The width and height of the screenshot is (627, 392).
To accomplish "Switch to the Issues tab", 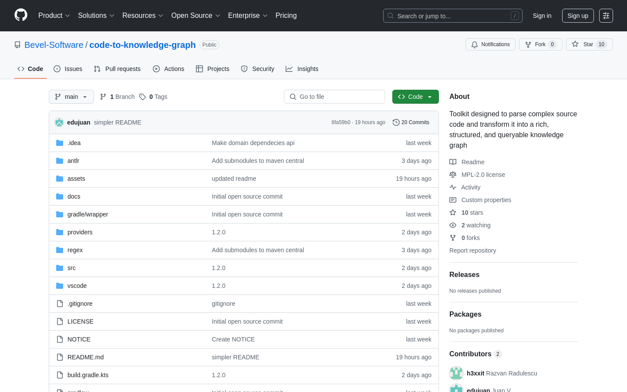I will pyautogui.click(x=68, y=69).
